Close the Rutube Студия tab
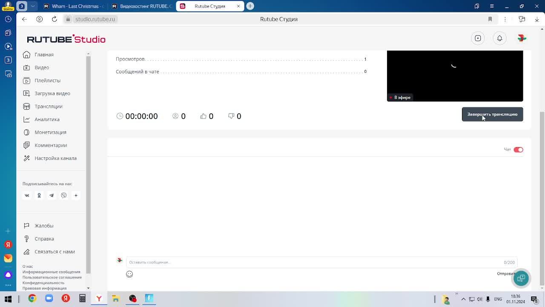545x307 pixels. click(x=238, y=6)
